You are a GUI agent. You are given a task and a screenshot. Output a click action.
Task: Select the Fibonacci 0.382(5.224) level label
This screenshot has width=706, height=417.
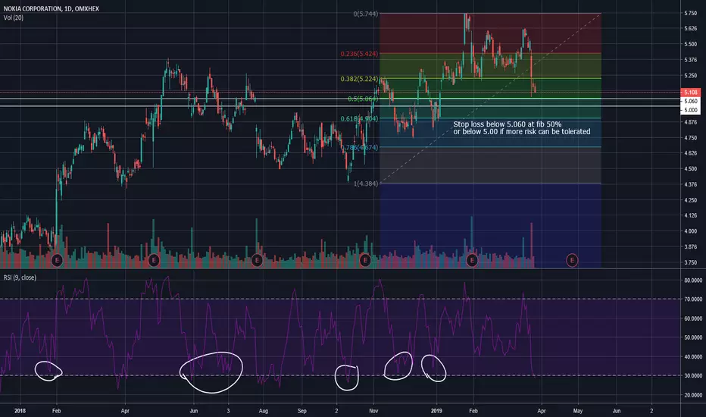[359, 79]
